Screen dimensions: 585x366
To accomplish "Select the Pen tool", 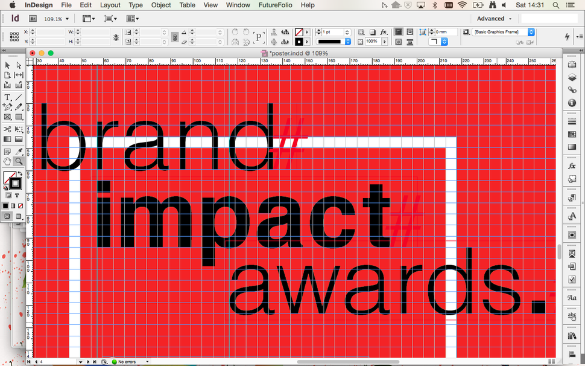I will [7, 106].
